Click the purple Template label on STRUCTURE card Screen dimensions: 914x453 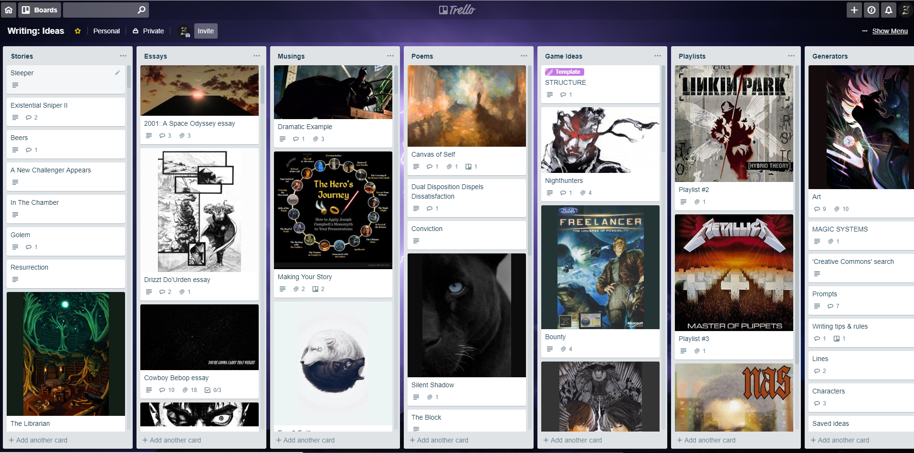coord(565,72)
